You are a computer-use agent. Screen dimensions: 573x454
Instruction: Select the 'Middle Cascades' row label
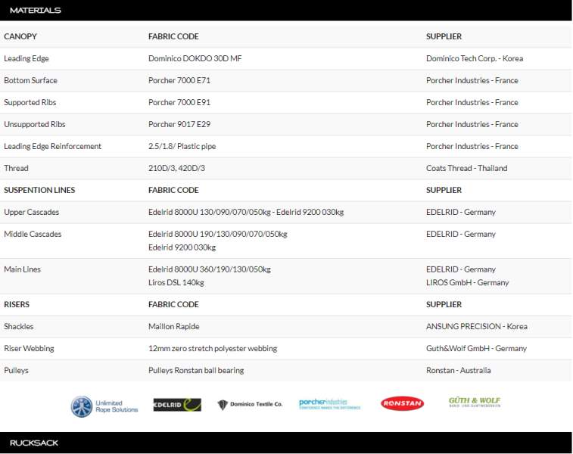(x=33, y=234)
